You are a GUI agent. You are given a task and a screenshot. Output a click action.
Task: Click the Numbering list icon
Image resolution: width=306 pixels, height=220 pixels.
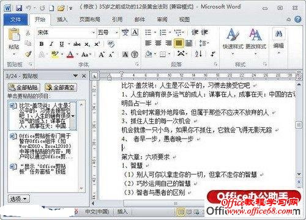point(163,32)
